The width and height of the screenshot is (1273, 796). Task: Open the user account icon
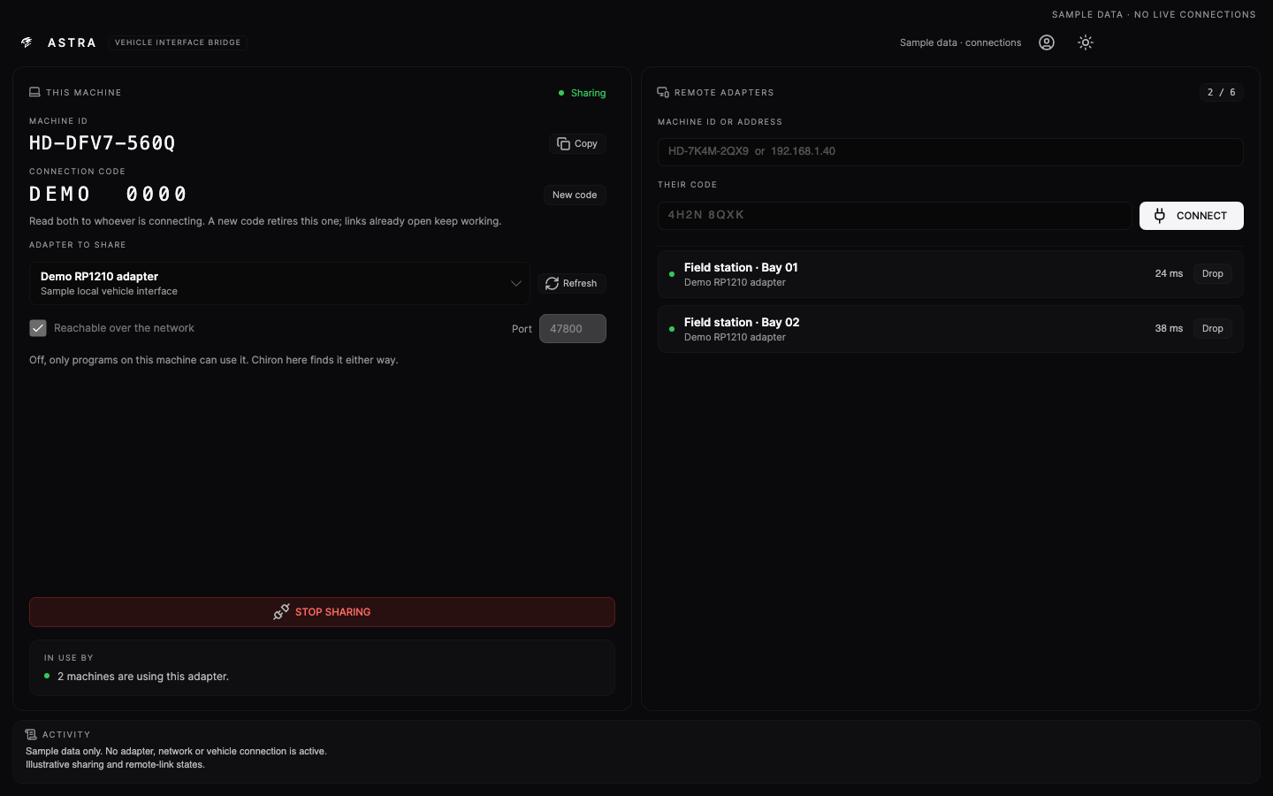click(1047, 42)
